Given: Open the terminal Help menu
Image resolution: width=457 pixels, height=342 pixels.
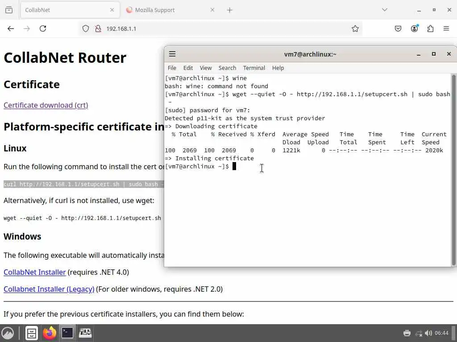Looking at the screenshot, I should coord(278,68).
